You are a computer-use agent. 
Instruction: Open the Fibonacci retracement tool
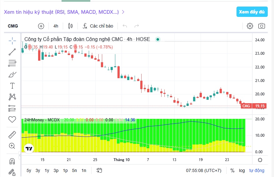[12, 63]
